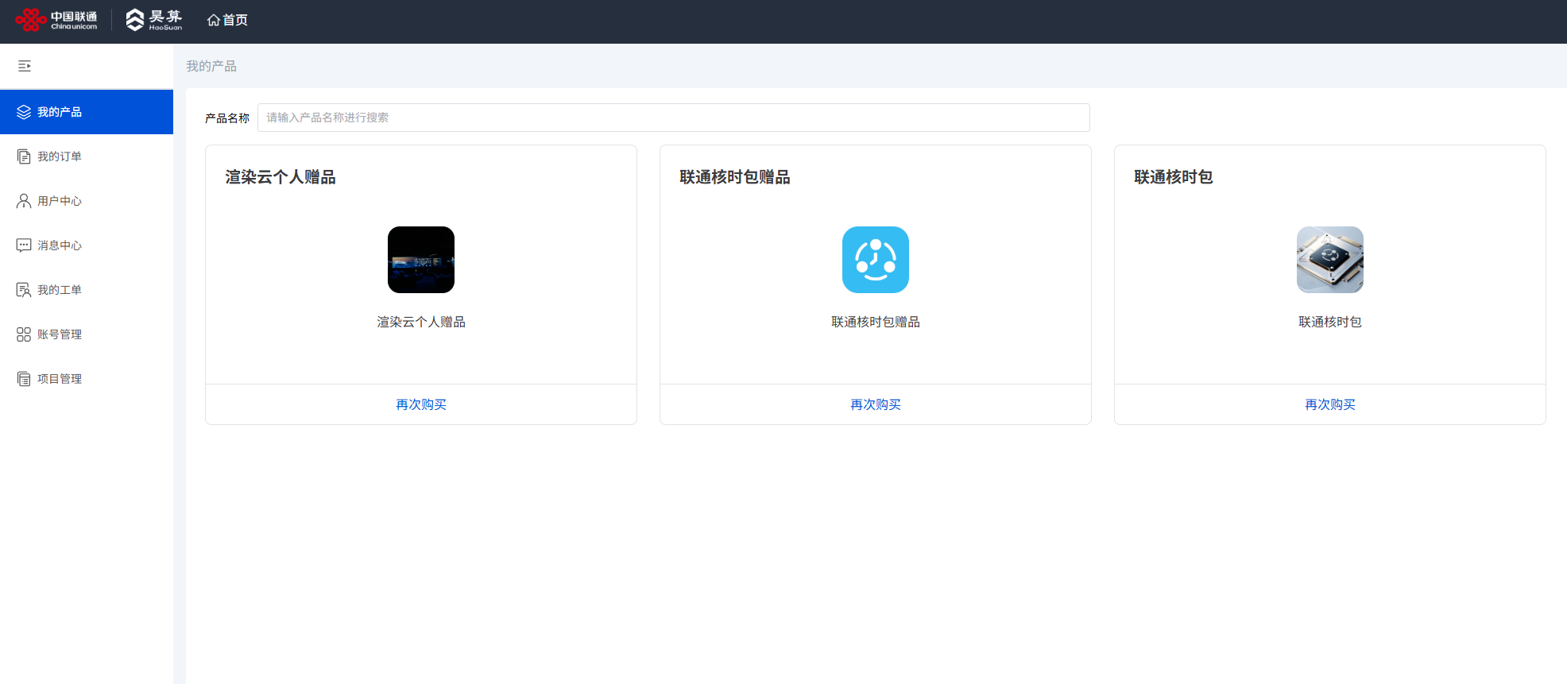Open 用户中心 in the sidebar
The width and height of the screenshot is (1567, 684).
60,201
